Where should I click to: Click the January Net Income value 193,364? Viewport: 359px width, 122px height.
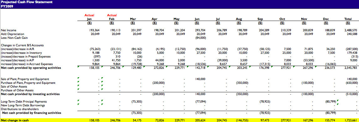click(94, 30)
